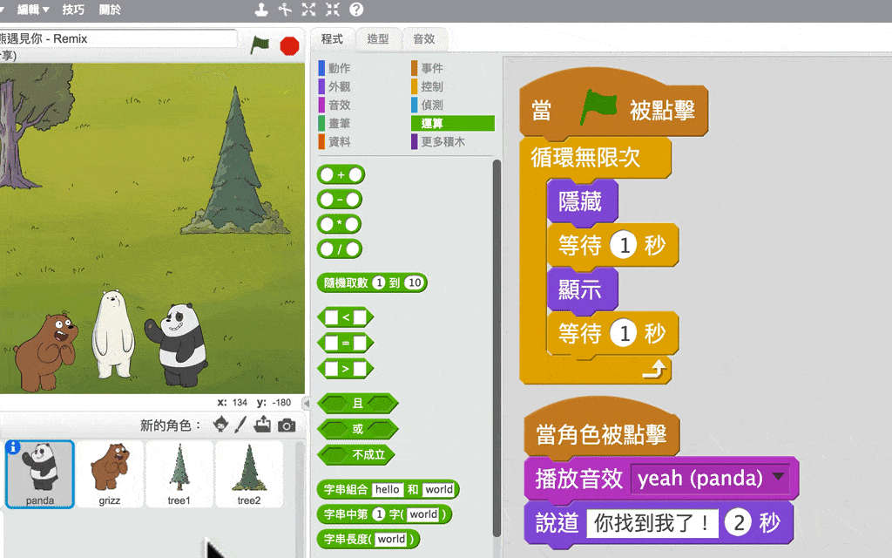This screenshot has width=892, height=558.
Task: Click the subtraction operator block
Action: [340, 200]
